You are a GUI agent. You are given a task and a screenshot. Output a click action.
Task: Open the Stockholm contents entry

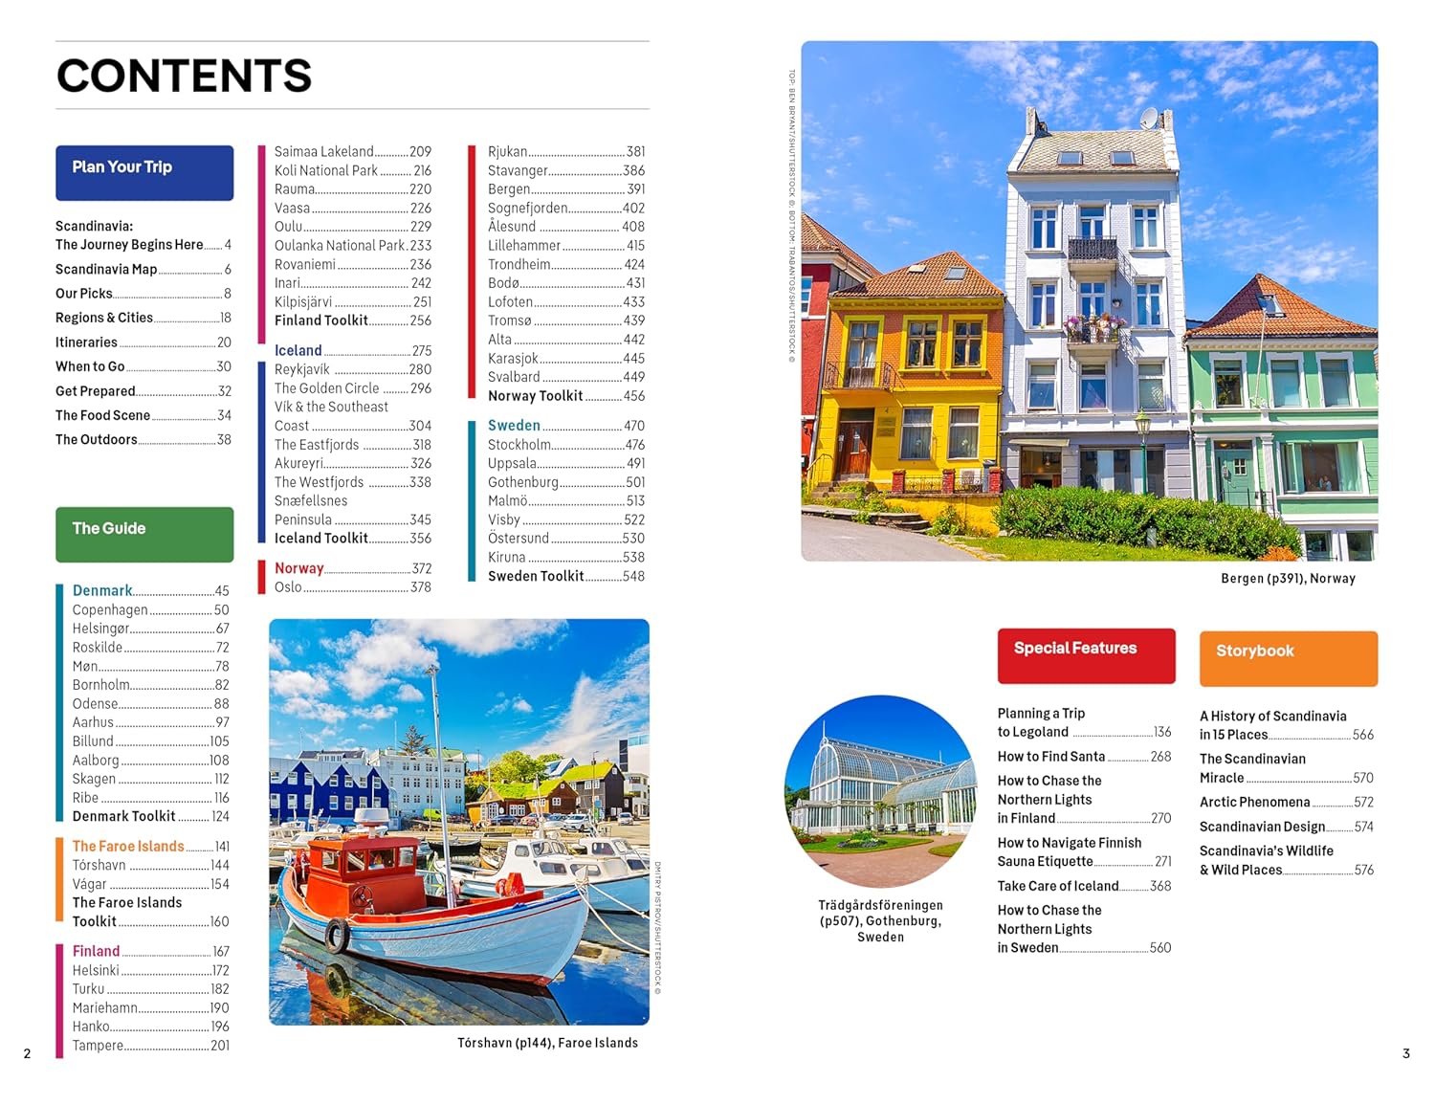tap(519, 445)
